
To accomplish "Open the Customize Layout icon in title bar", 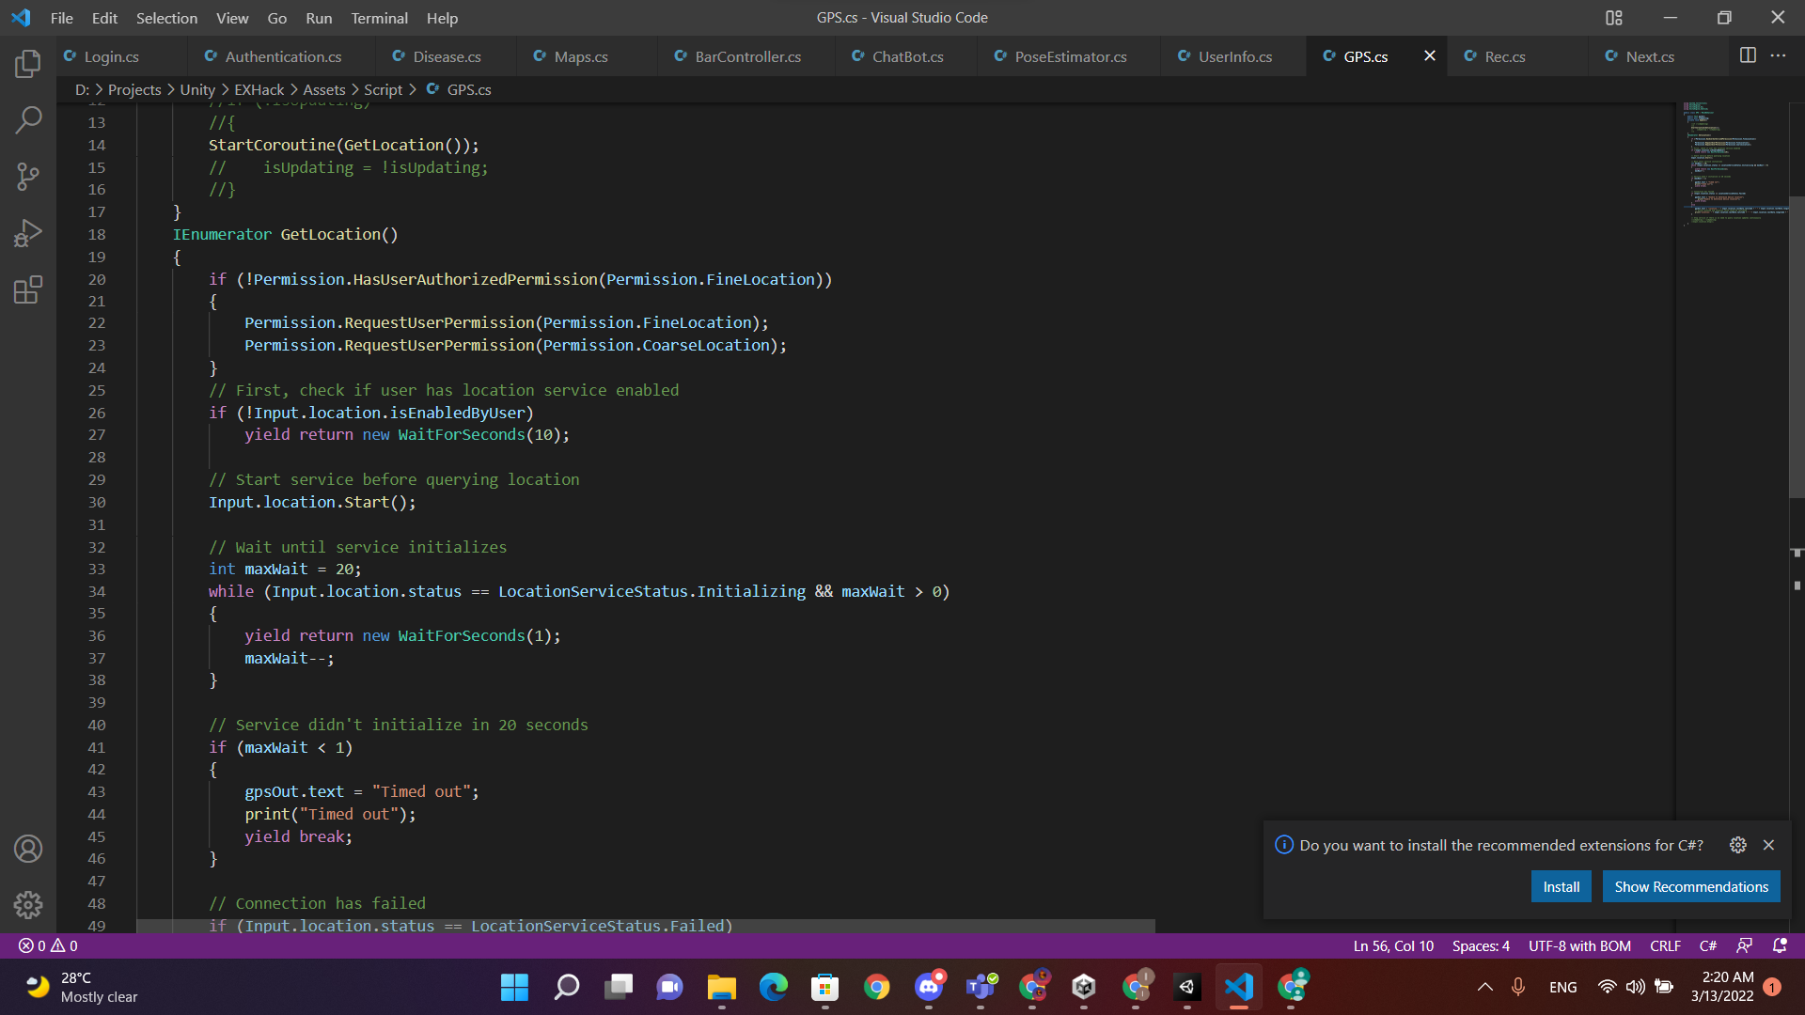I will pyautogui.click(x=1614, y=18).
